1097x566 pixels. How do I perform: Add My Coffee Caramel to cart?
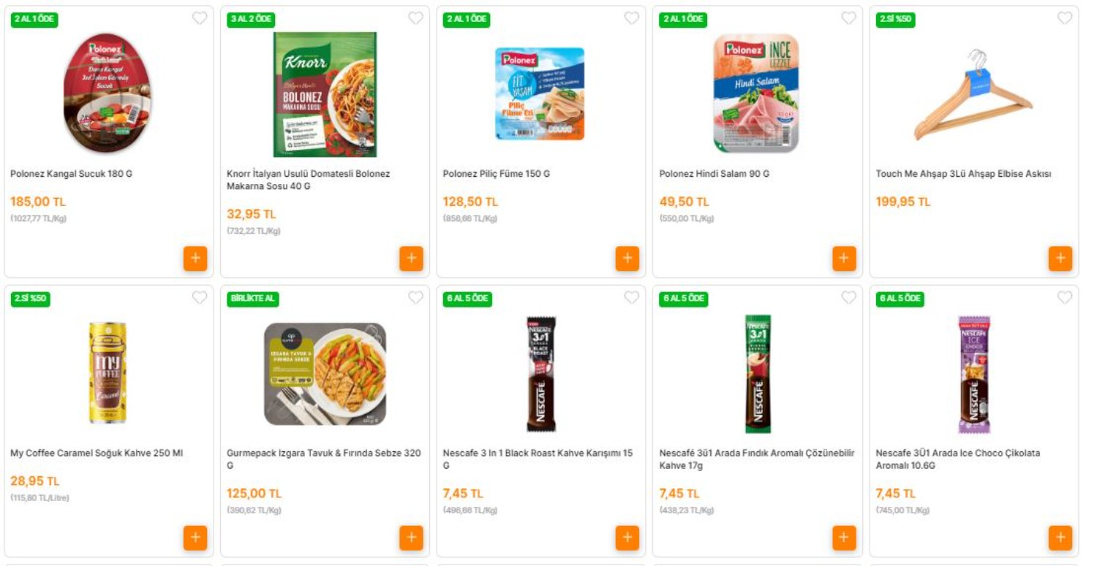(196, 538)
